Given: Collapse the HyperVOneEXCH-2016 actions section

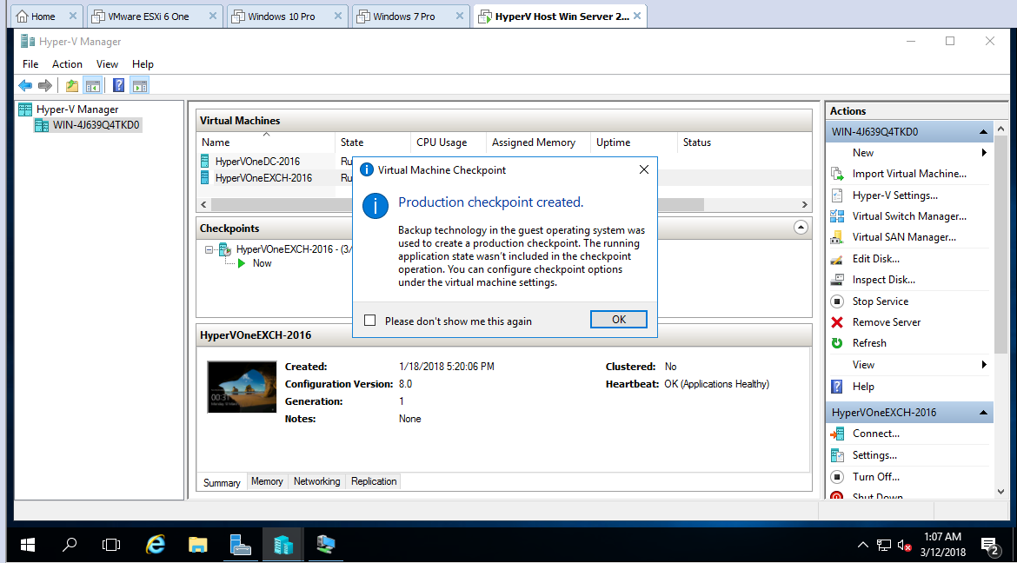Looking at the screenshot, I should point(983,413).
